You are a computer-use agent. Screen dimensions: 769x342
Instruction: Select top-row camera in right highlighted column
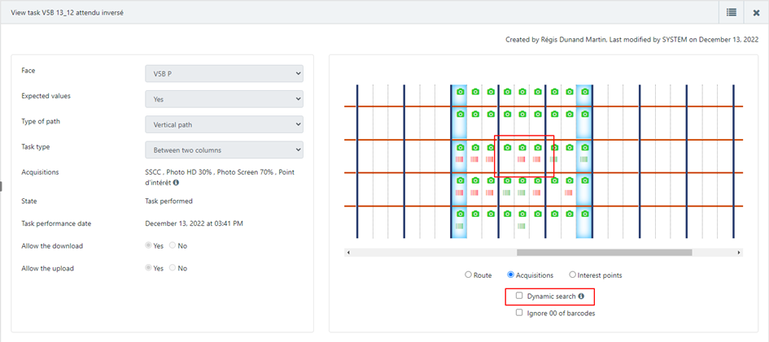point(584,92)
